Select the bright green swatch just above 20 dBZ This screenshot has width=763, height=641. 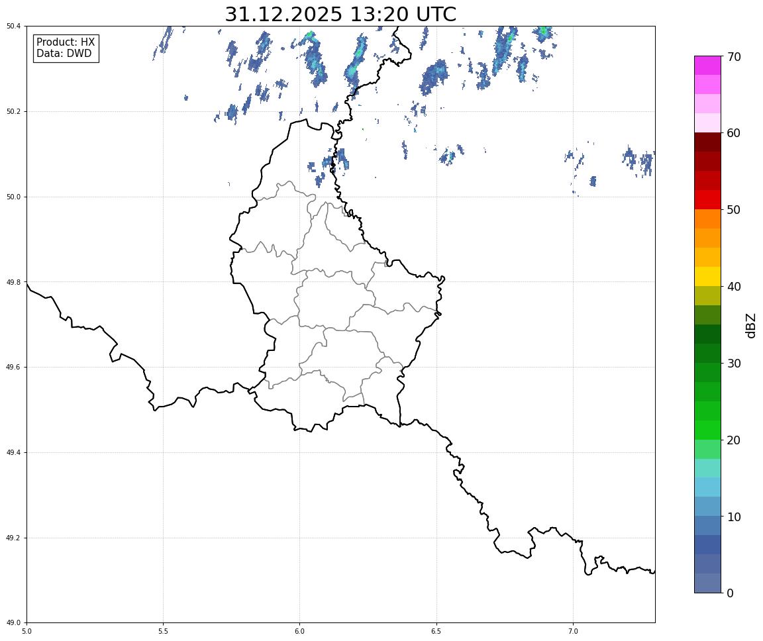(x=707, y=430)
